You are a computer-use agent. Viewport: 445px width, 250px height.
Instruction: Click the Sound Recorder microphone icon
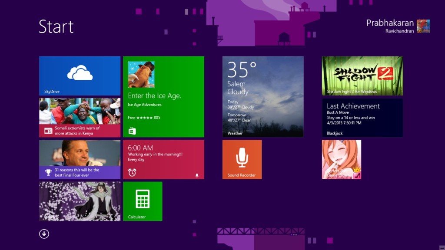(x=242, y=157)
